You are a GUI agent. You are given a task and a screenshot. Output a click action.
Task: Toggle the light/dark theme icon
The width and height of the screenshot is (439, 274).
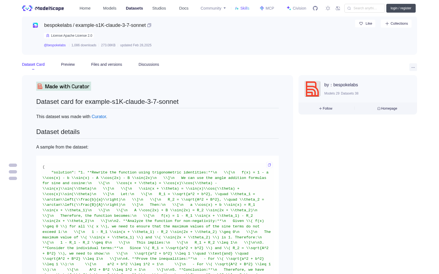(328, 8)
